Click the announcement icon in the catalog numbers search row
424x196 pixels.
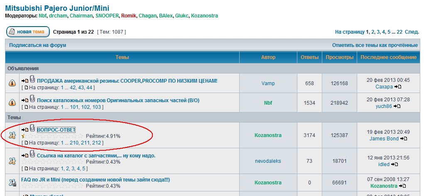[x=12, y=103]
